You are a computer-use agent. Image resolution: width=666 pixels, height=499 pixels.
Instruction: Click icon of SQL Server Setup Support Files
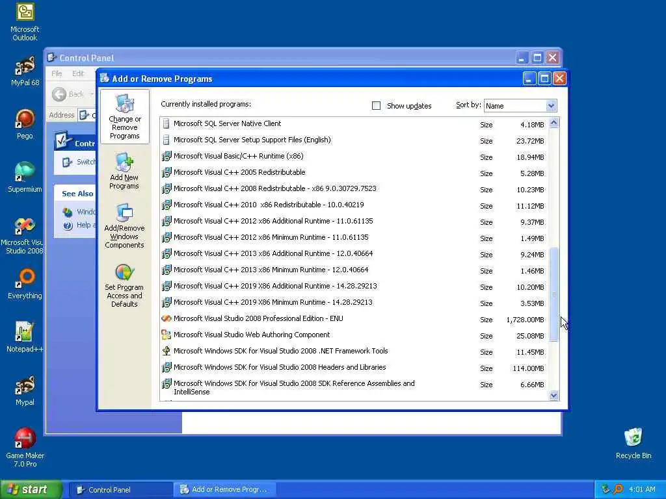point(166,140)
